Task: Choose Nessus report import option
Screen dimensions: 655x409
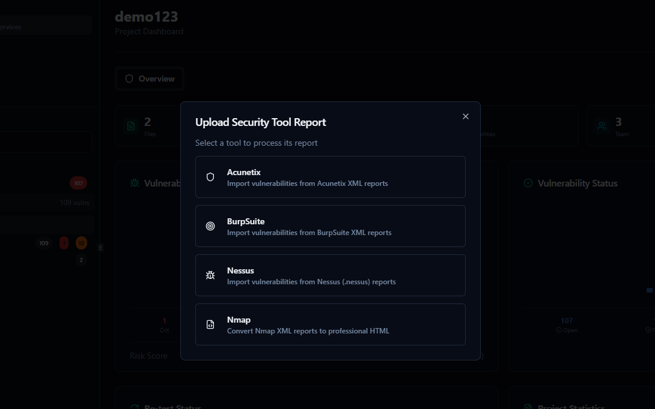Action: coord(330,275)
